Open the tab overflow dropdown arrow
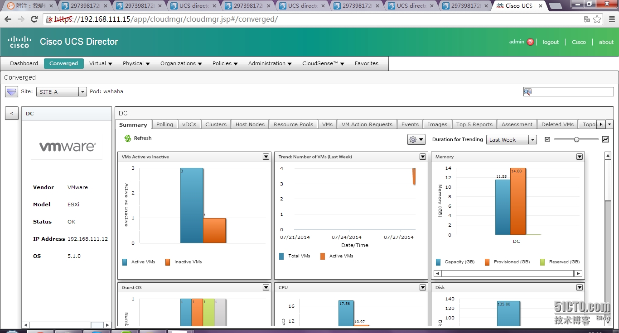619x333 pixels. [609, 124]
